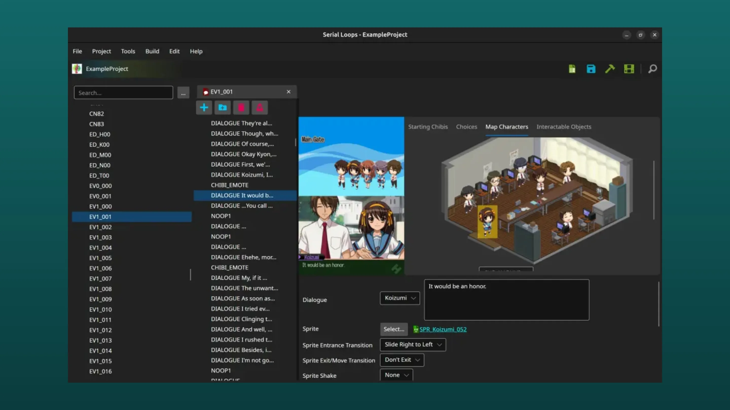730x410 pixels.
Task: Open the Dialogue speaker dropdown showing Koizumi
Action: [x=400, y=298]
